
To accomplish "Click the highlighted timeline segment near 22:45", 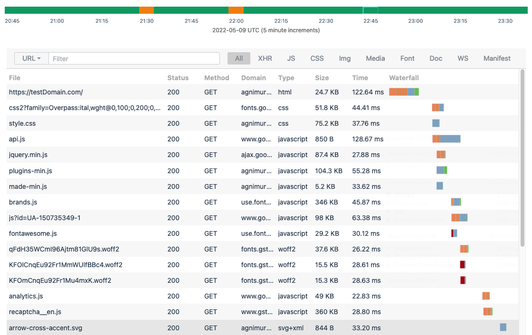I will (370, 9).
